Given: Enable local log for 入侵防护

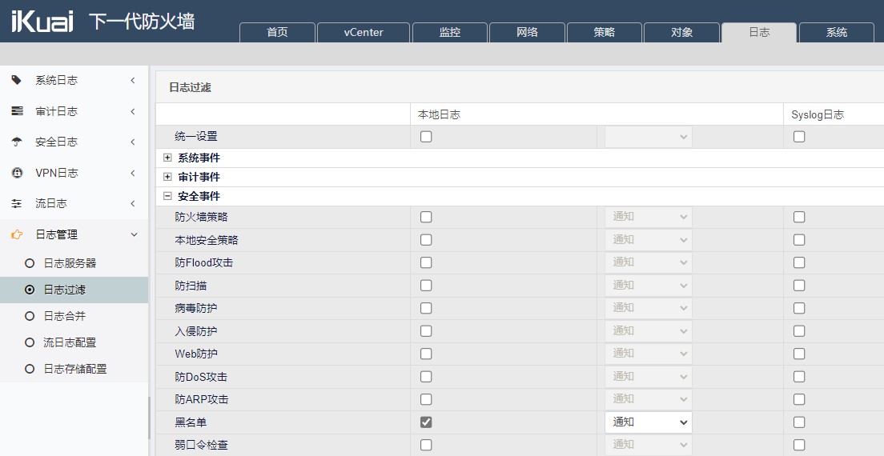Looking at the screenshot, I should 426,331.
